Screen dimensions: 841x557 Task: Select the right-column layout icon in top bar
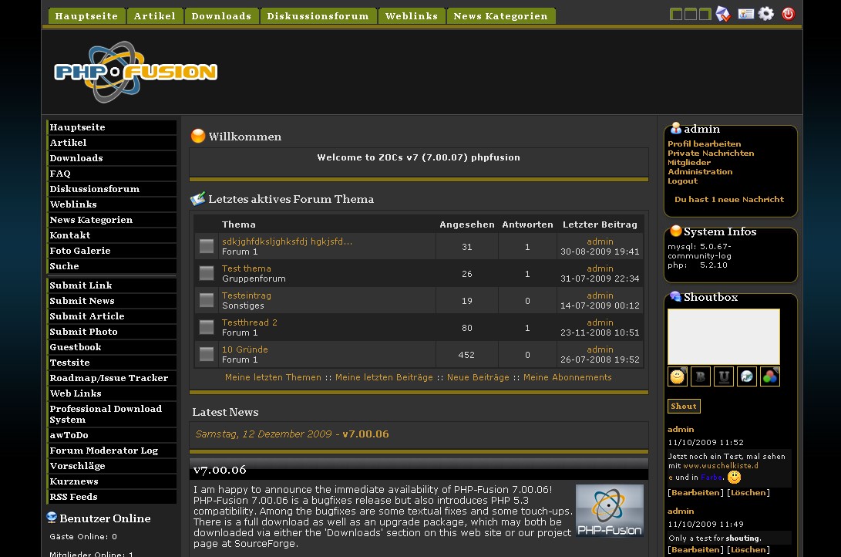(705, 15)
